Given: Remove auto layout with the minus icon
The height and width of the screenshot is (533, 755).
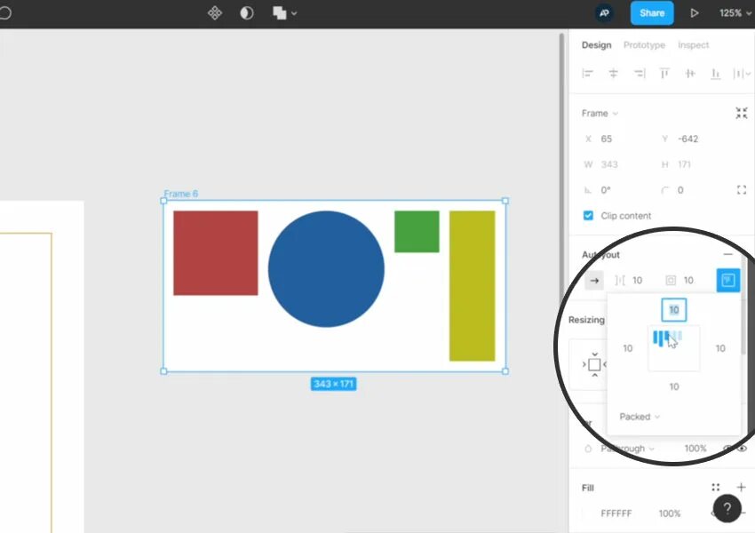Looking at the screenshot, I should coord(728,254).
